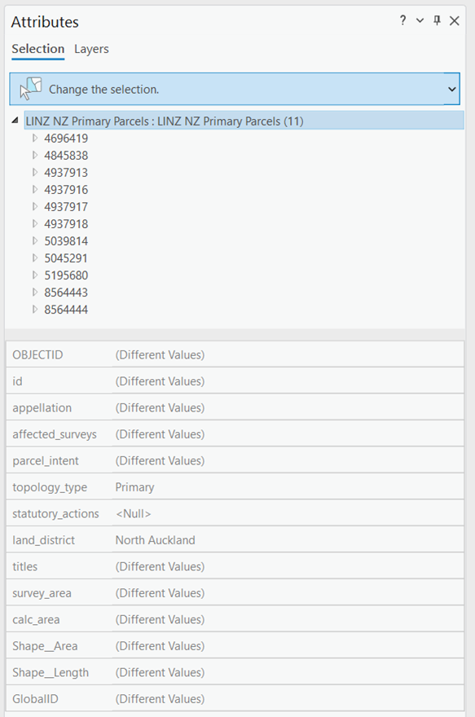Click the highlighted LINZ NZ Primary Parcels header
Screen dimensions: 475x717
click(163, 121)
